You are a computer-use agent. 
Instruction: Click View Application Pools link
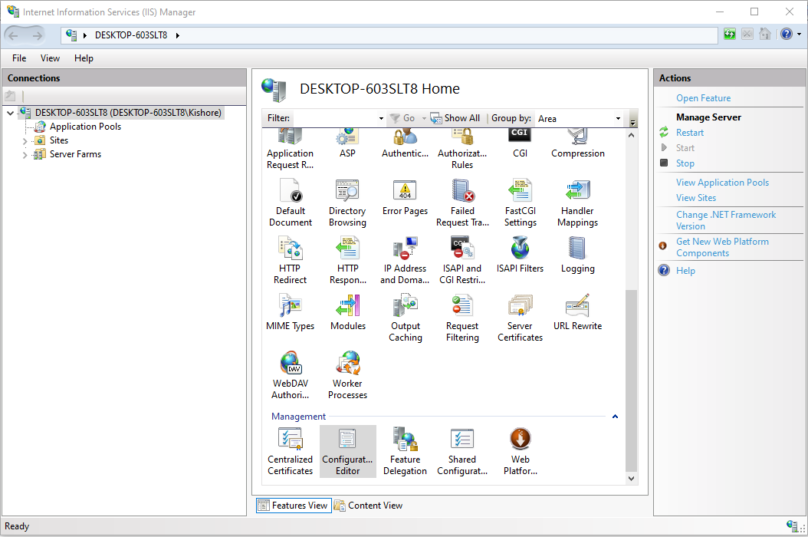[x=722, y=183]
